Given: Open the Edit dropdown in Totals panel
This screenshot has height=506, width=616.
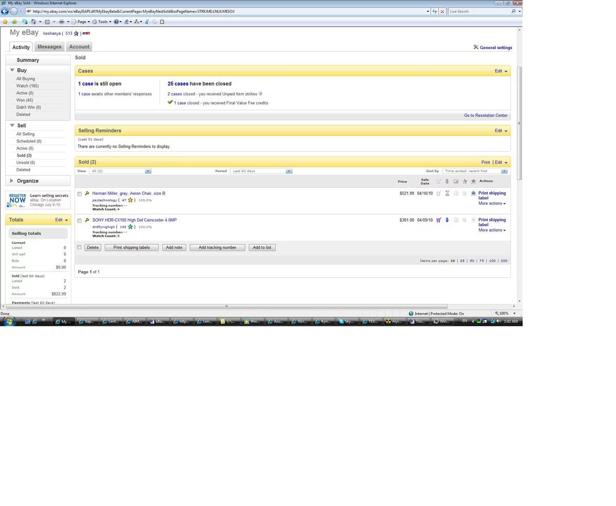Looking at the screenshot, I should pos(62,220).
